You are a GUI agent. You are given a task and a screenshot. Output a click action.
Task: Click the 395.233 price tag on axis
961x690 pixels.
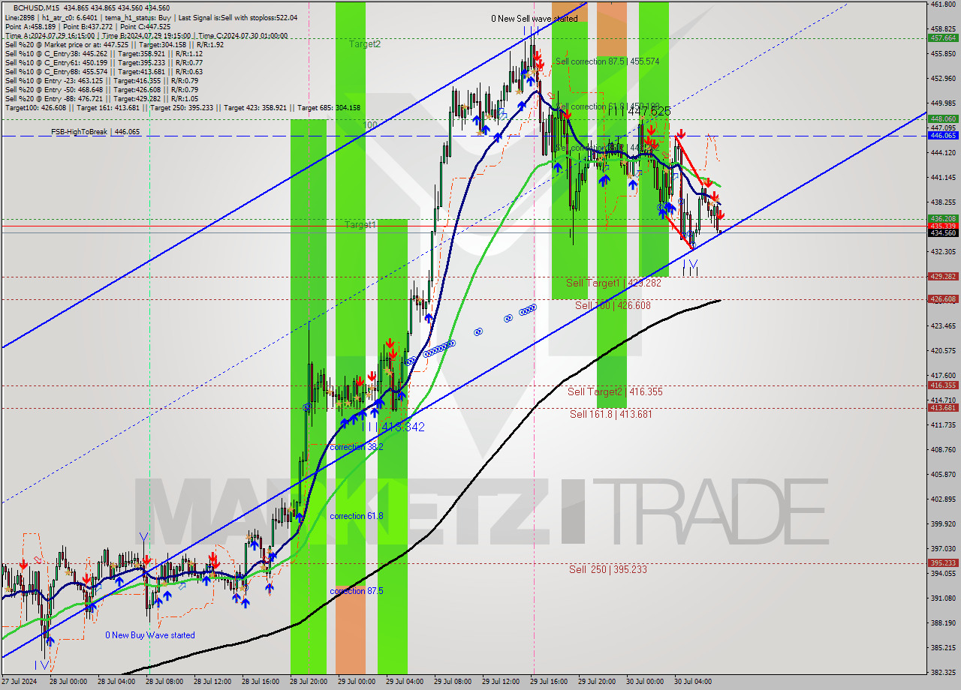pos(943,563)
